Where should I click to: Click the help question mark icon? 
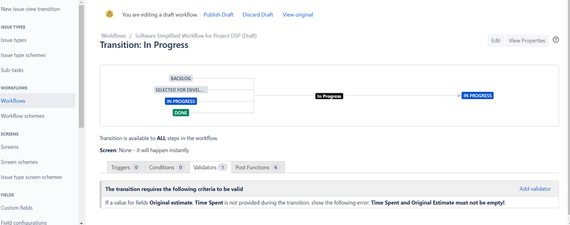pyautogui.click(x=556, y=40)
